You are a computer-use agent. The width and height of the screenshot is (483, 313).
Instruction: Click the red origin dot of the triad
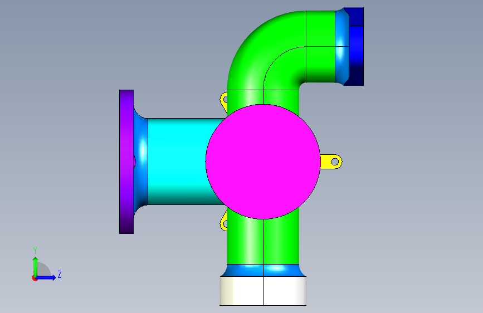(35, 278)
